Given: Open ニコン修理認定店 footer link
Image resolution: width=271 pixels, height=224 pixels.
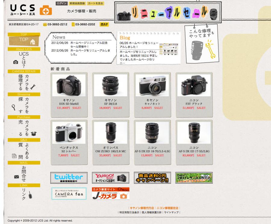Looking at the screenshot, I should click(167, 208).
